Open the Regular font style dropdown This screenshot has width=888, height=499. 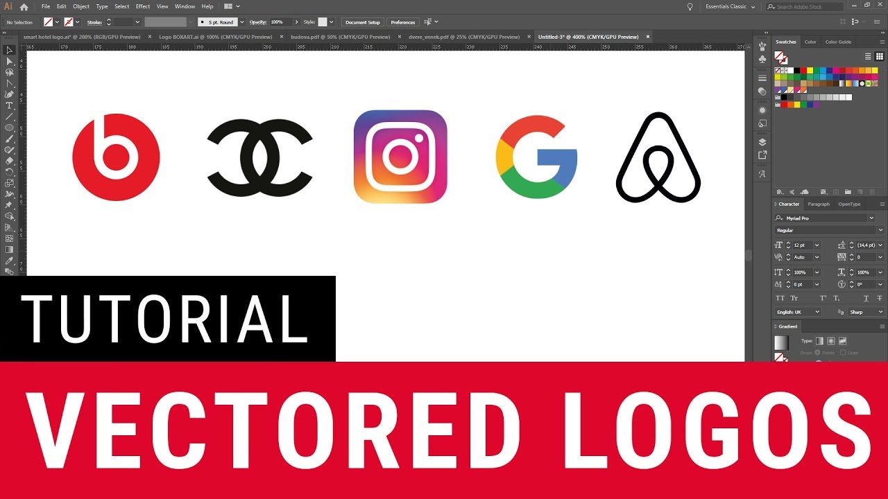[880, 230]
